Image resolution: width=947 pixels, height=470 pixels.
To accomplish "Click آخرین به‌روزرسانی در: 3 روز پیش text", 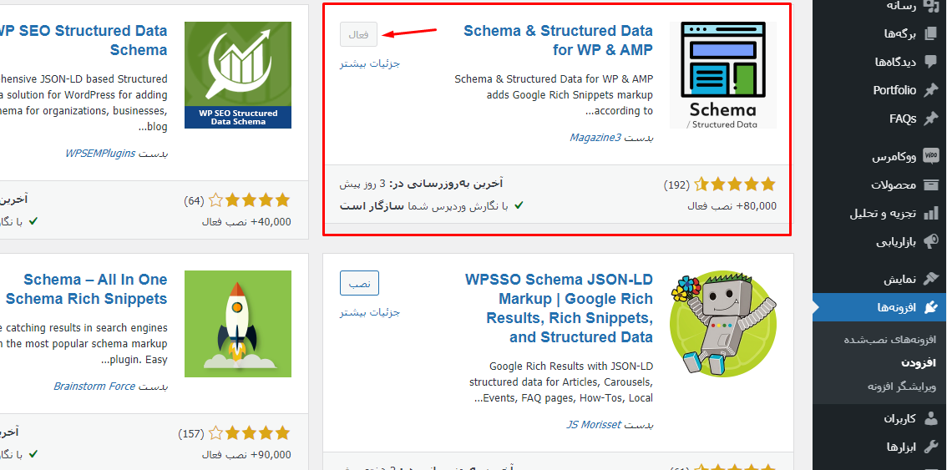I will [x=421, y=183].
